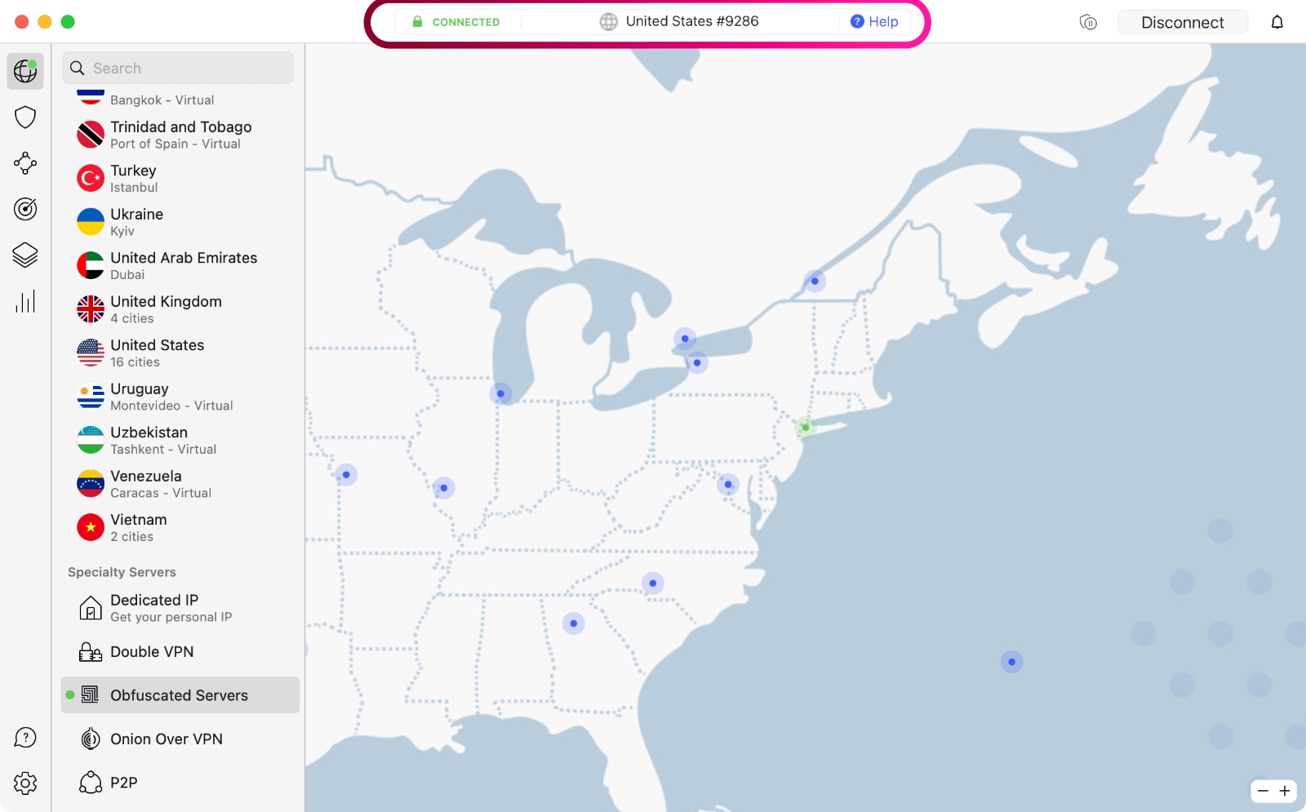Click the notification bell icon
This screenshot has width=1306, height=812.
(1277, 22)
